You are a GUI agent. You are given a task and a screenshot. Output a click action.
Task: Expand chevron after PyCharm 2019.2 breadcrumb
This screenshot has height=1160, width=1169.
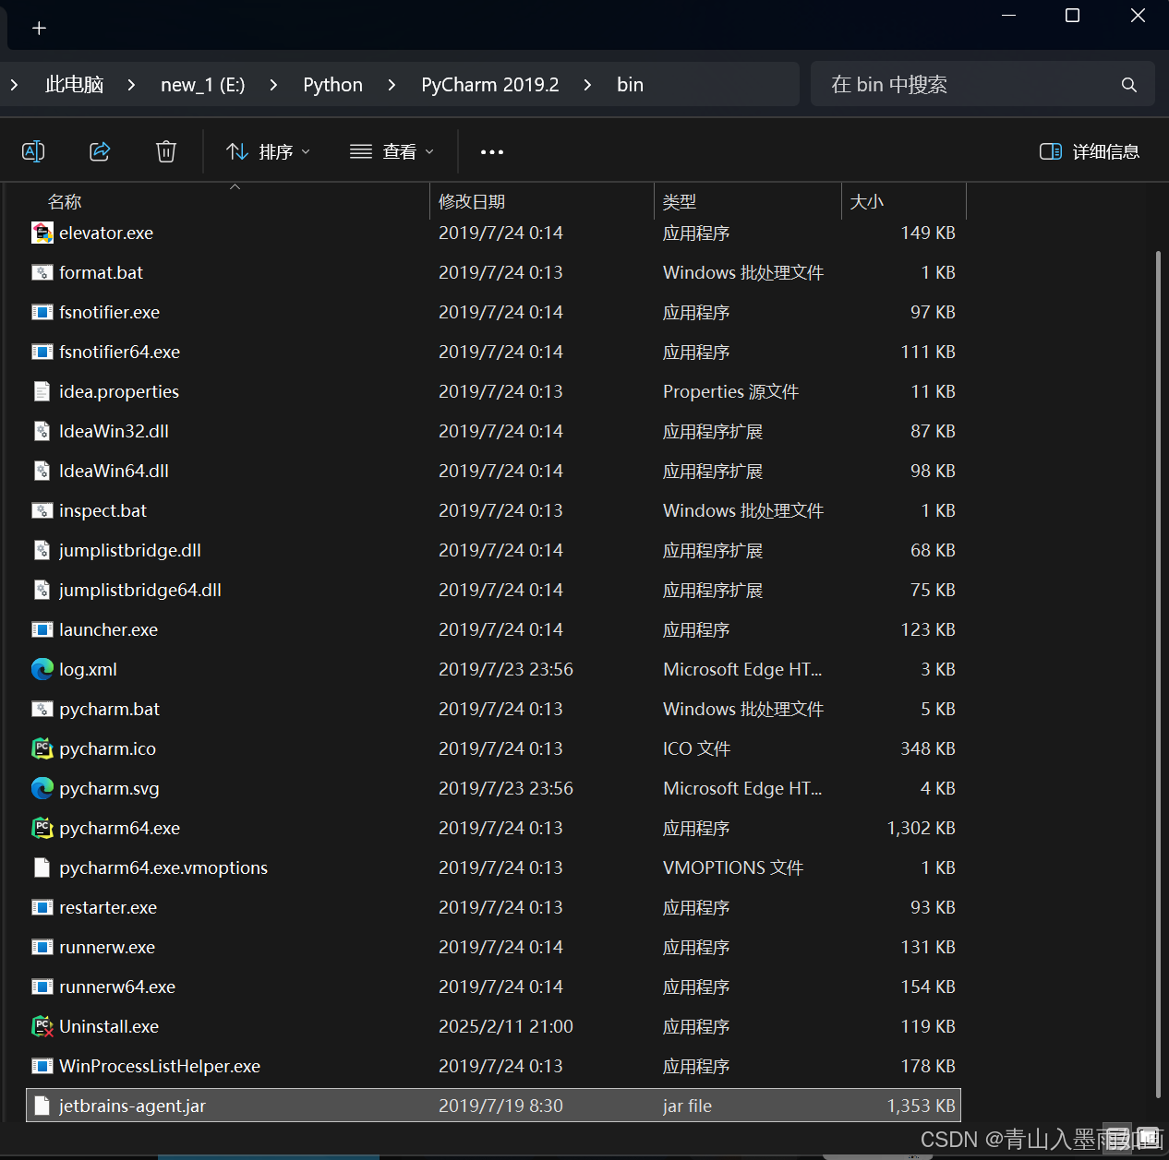tap(587, 85)
